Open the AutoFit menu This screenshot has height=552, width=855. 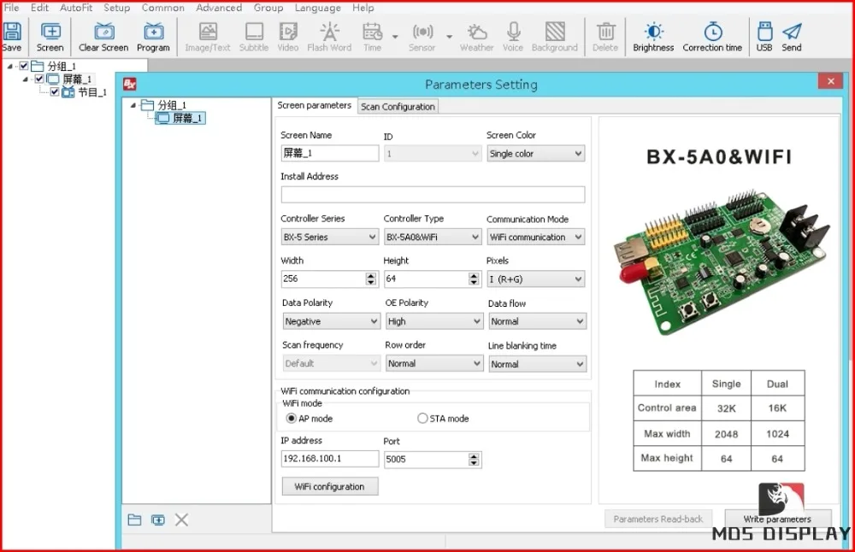tap(76, 8)
